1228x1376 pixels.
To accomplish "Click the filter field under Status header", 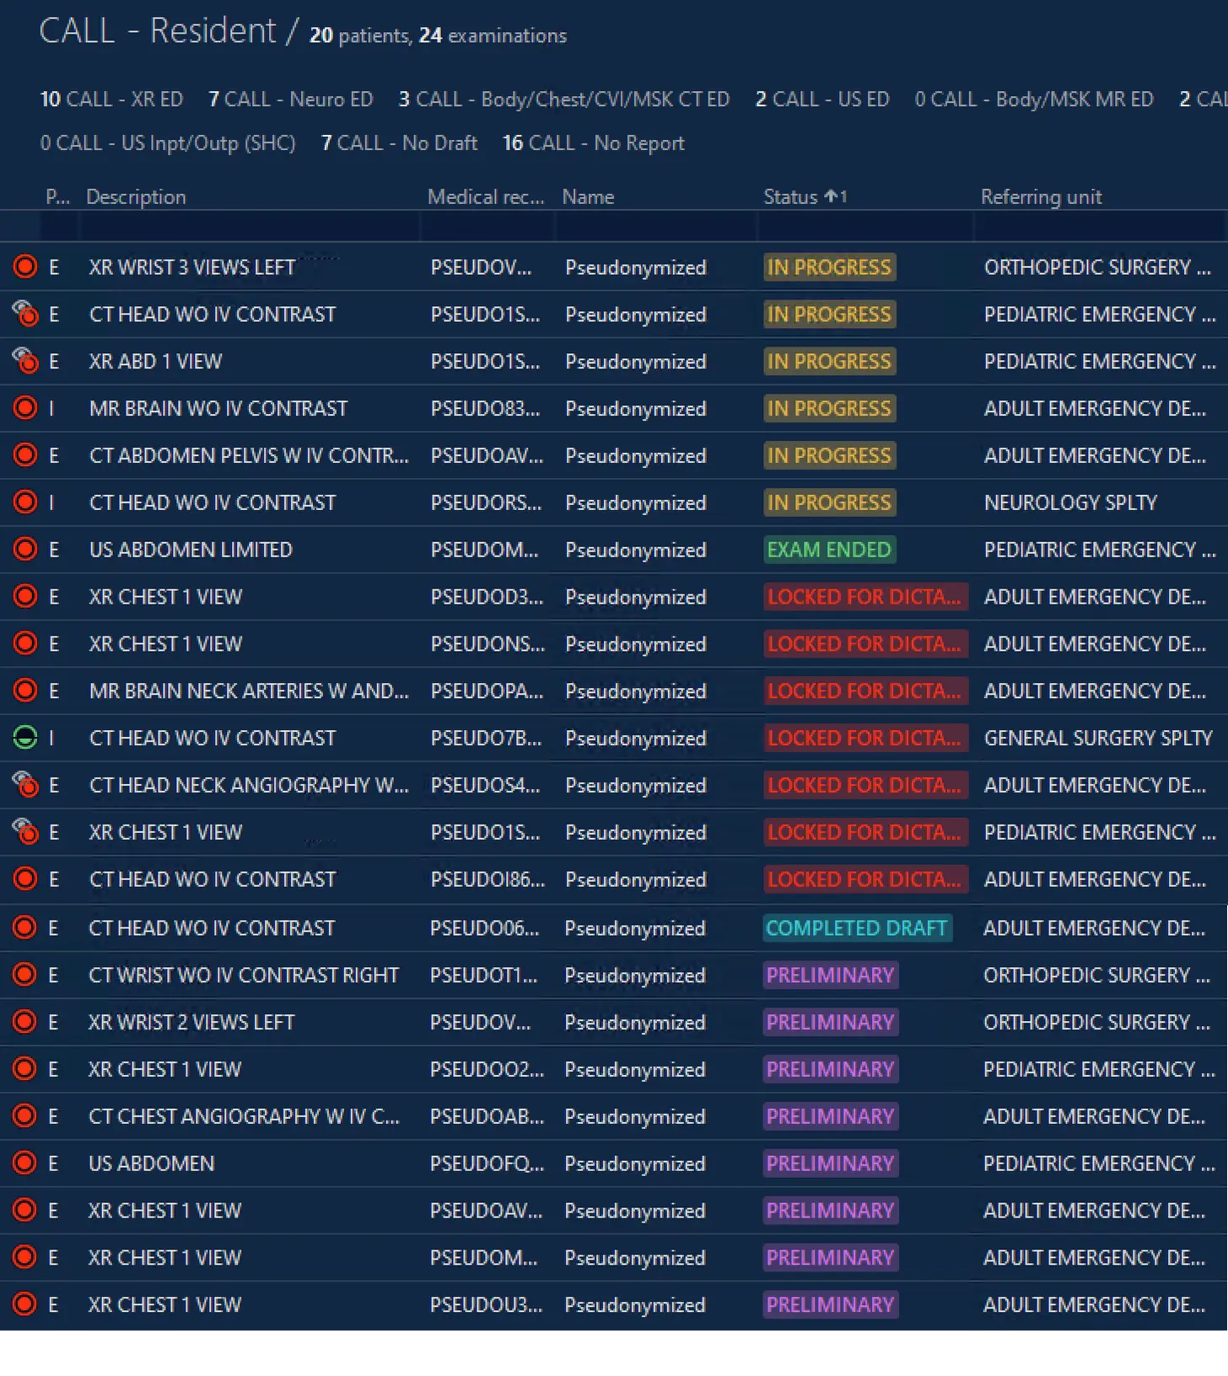I will pyautogui.click(x=865, y=226).
